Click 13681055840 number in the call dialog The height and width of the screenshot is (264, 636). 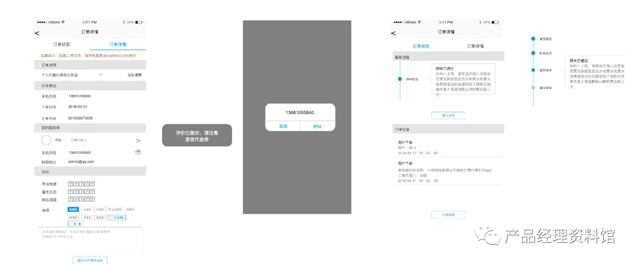click(x=300, y=112)
